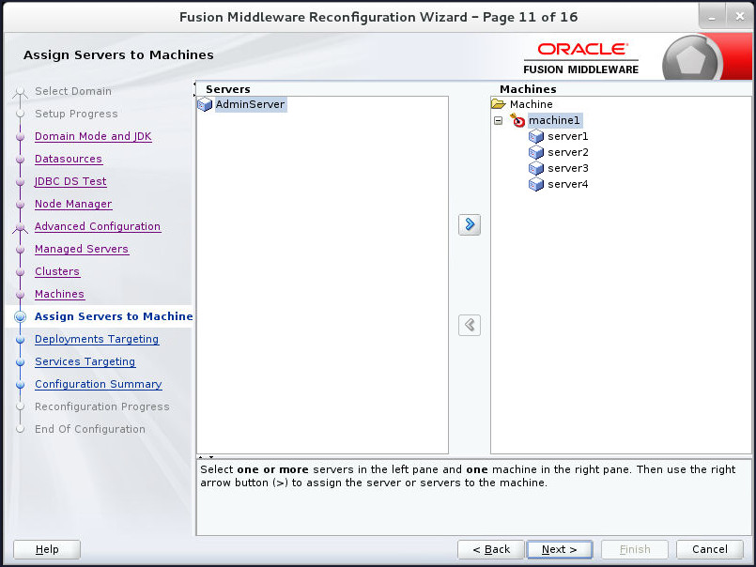Click the server1 cube icon

click(x=536, y=136)
